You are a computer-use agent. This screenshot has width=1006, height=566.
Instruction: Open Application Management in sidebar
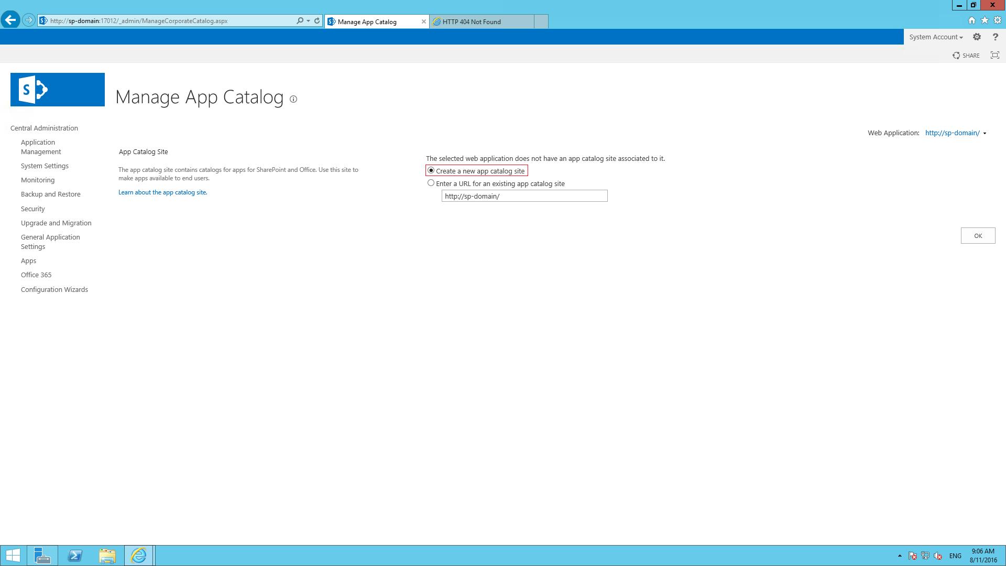point(41,147)
